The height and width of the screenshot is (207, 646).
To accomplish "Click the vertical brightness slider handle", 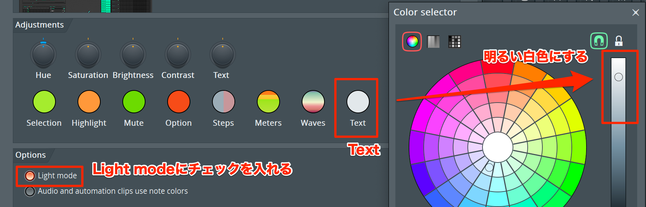I will [618, 77].
